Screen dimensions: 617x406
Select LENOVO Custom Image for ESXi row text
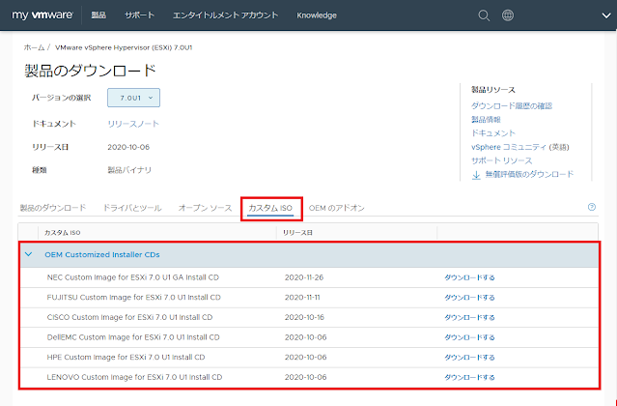tap(134, 377)
